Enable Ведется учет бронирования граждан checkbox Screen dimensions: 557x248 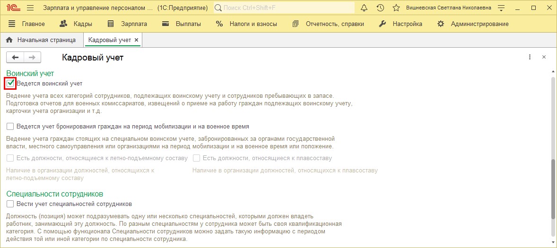(10, 127)
